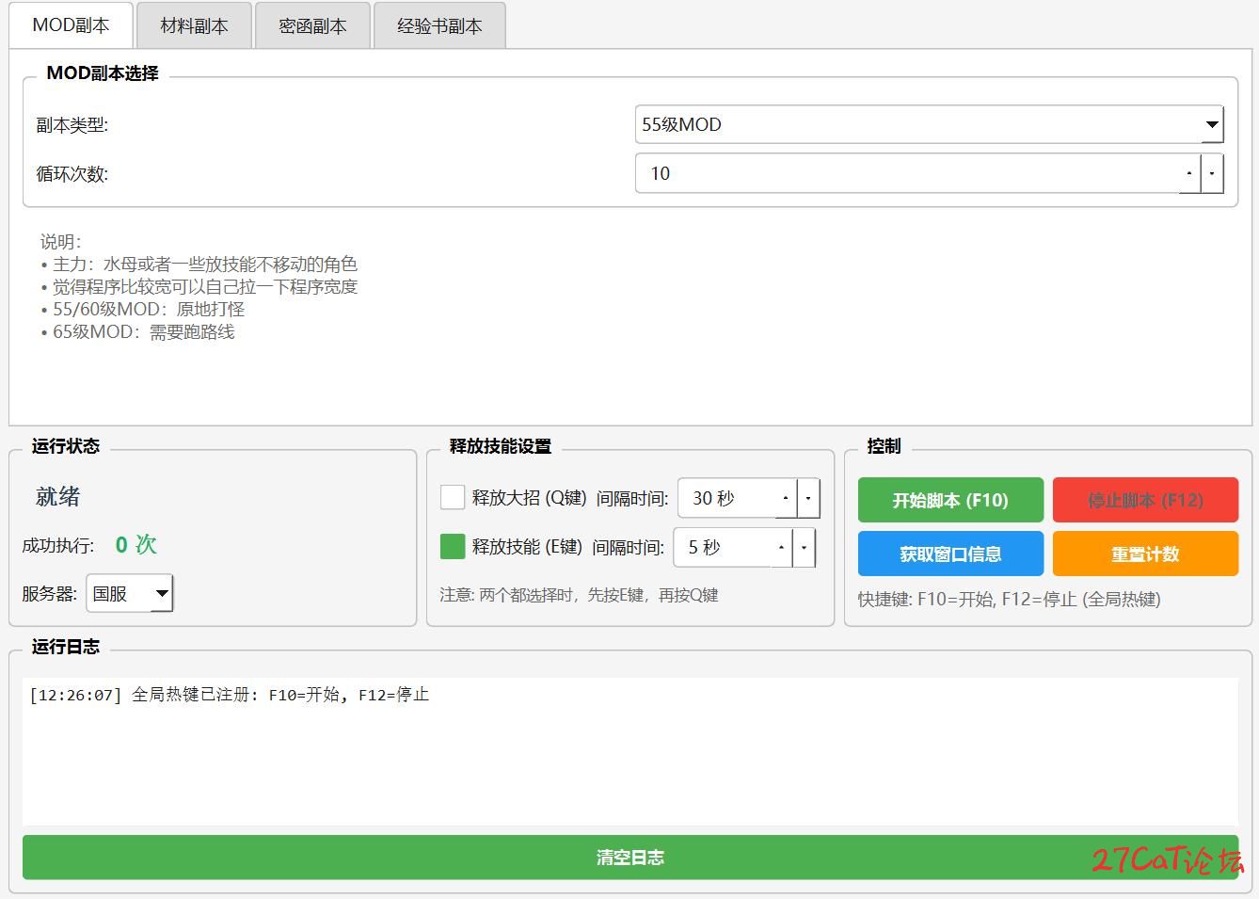Image resolution: width=1259 pixels, height=899 pixels.
Task: Increase the E键 interval above 5 秒
Action: (x=781, y=547)
